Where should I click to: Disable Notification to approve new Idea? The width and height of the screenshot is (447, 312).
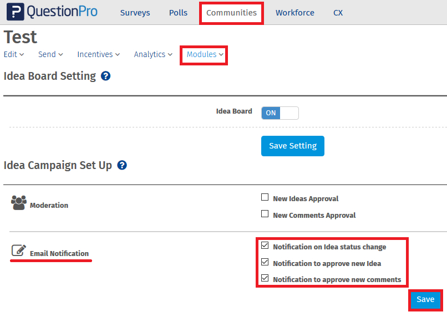pos(265,263)
